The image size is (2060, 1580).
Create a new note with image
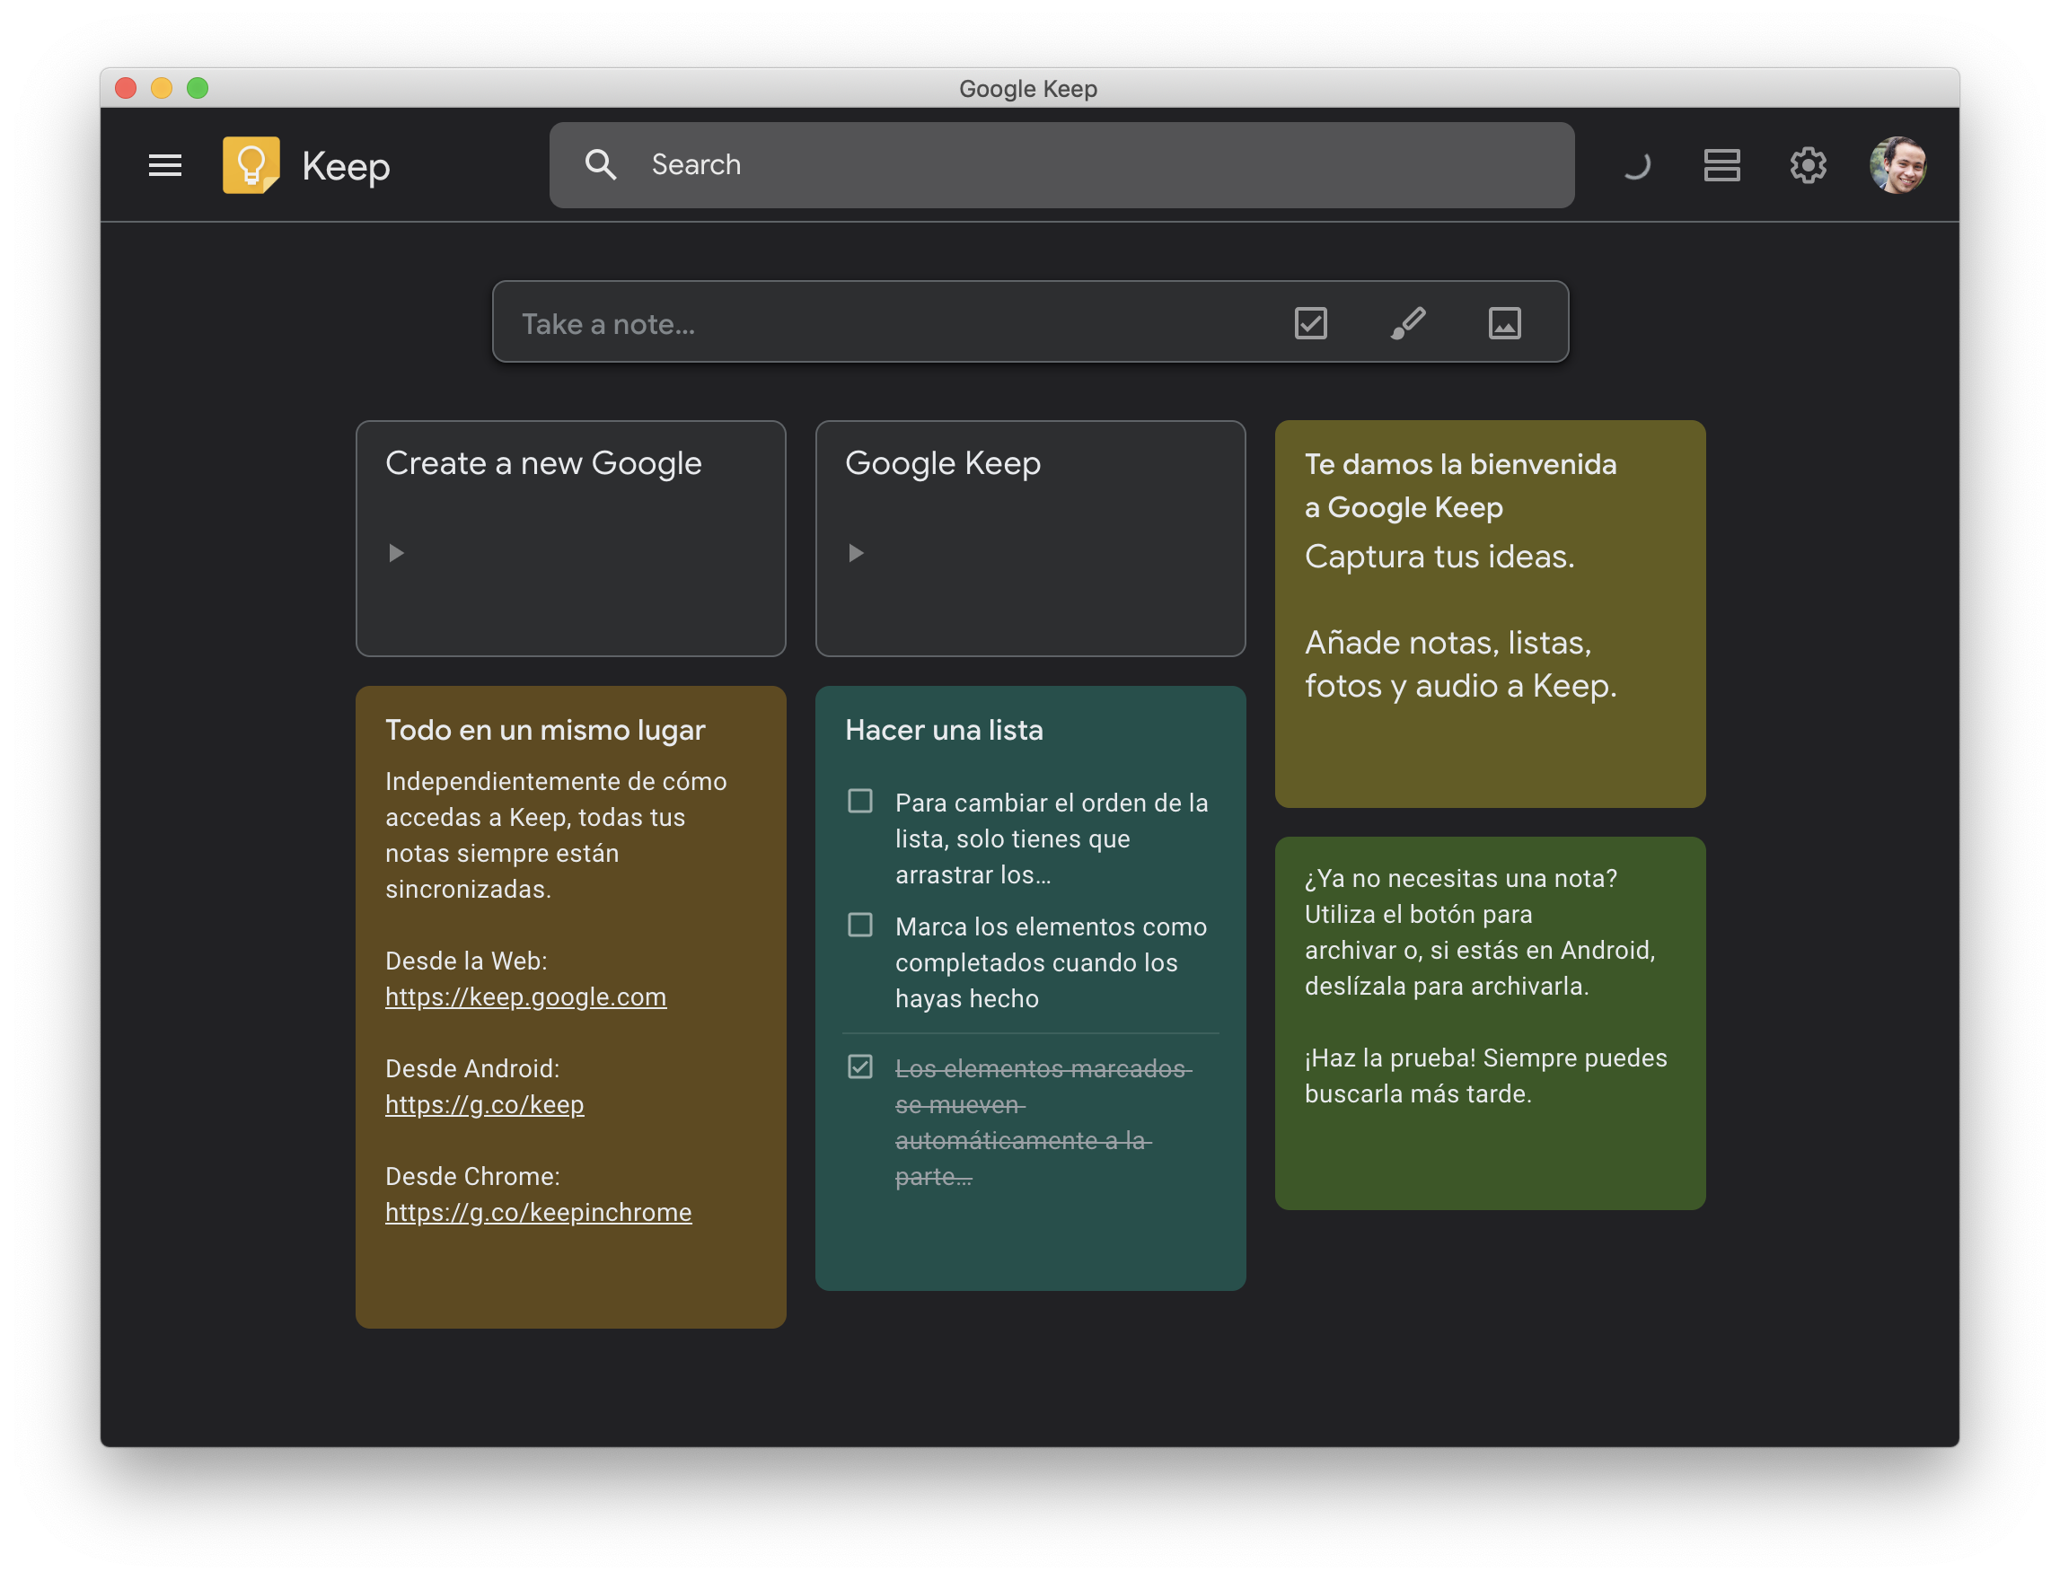(x=1504, y=323)
